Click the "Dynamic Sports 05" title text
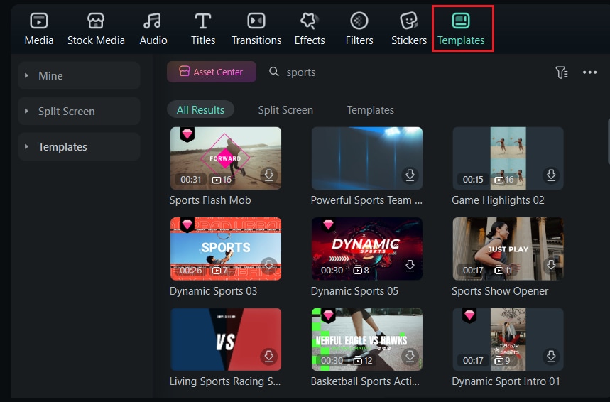The image size is (610, 402). pos(354,291)
